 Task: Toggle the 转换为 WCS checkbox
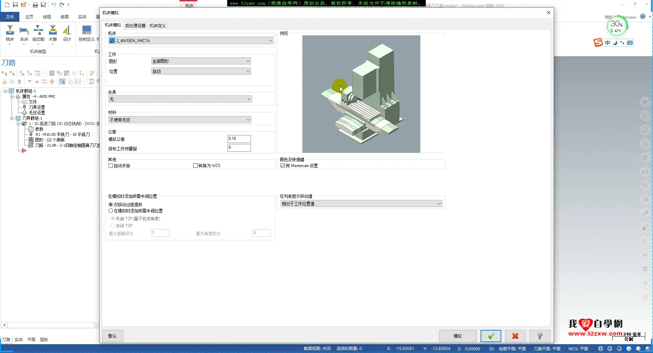196,166
